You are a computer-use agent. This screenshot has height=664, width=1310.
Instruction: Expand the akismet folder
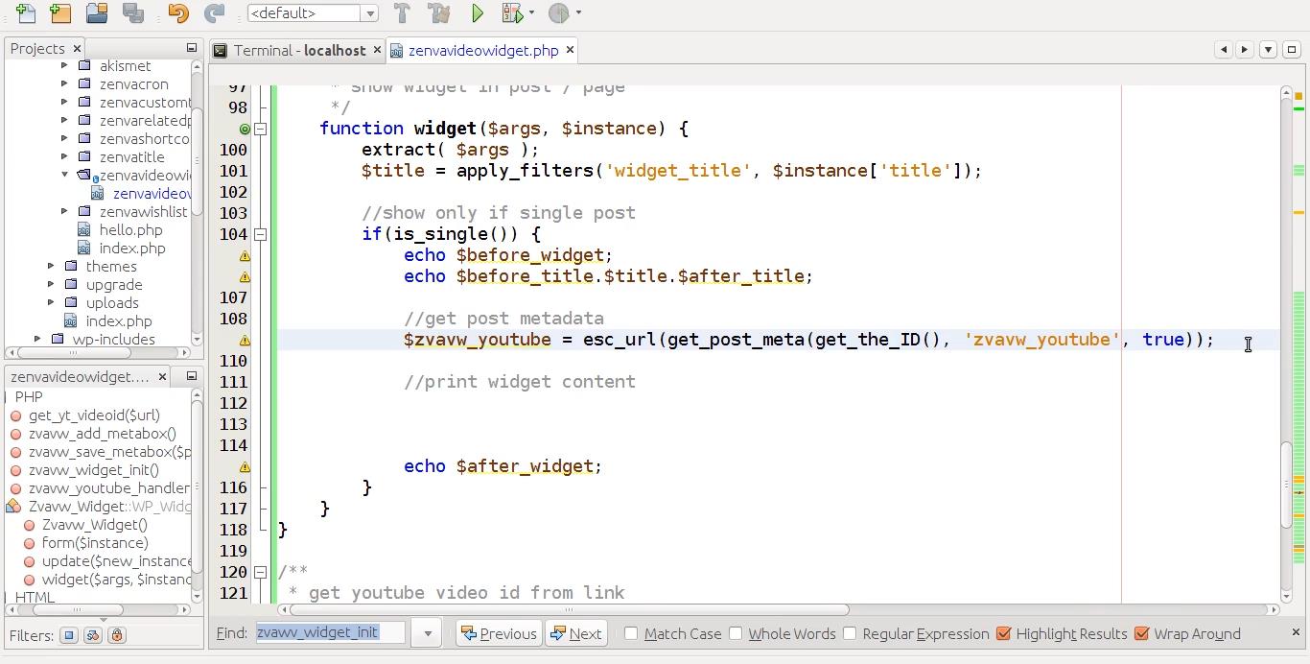(64, 66)
